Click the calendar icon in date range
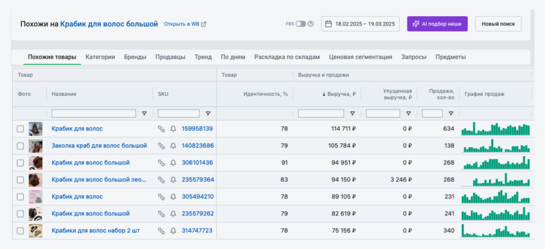Viewport: 545px width, 249px height. (328, 24)
